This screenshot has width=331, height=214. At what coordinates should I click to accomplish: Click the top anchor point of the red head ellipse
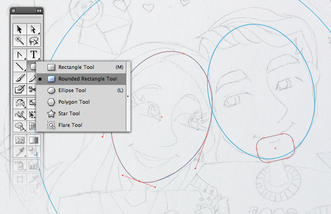(183, 54)
